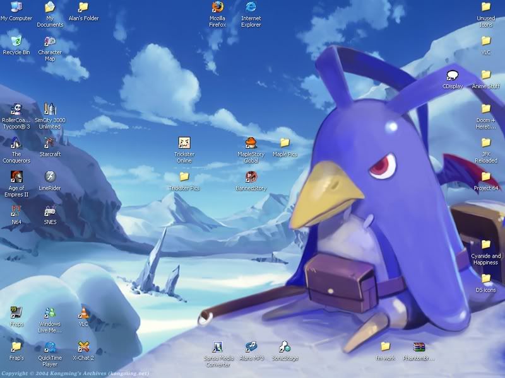Select the LineRider shortcut
Screen dimensions: 505x378
coord(50,181)
